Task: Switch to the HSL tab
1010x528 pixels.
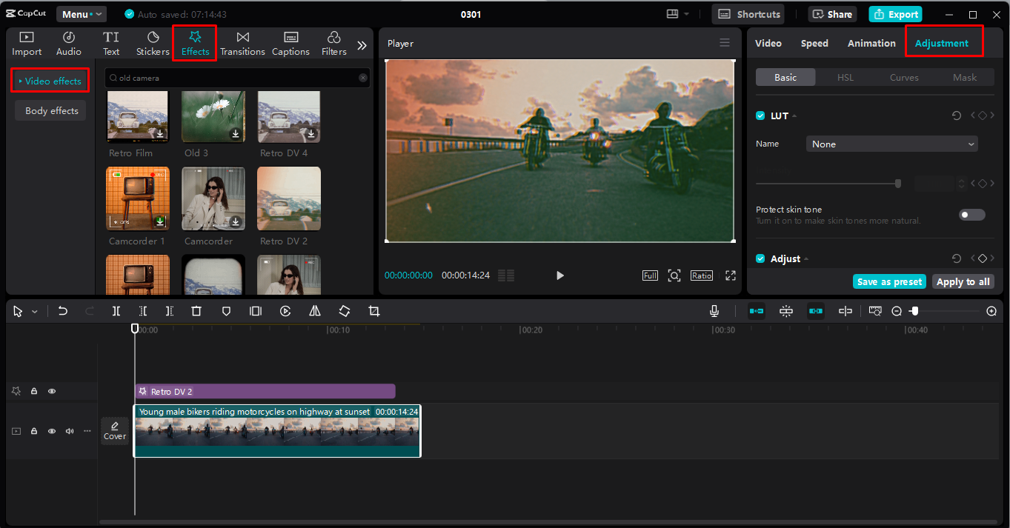Action: (845, 77)
